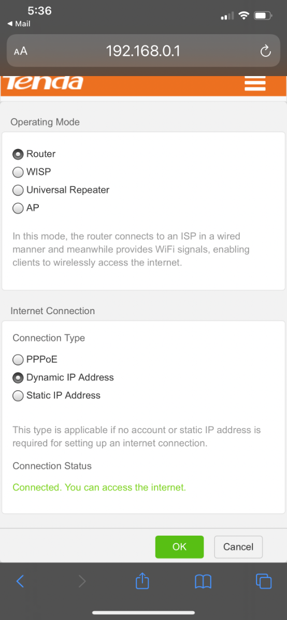Choose PPPoE connection type
Image resolution: width=287 pixels, height=620 pixels.
click(x=35, y=360)
